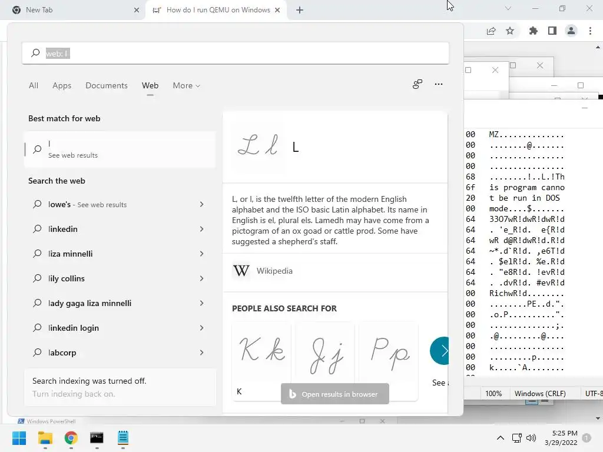The height and width of the screenshot is (452, 603).
Task: Open the clock showing 5:25 PM
Action: click(561, 438)
